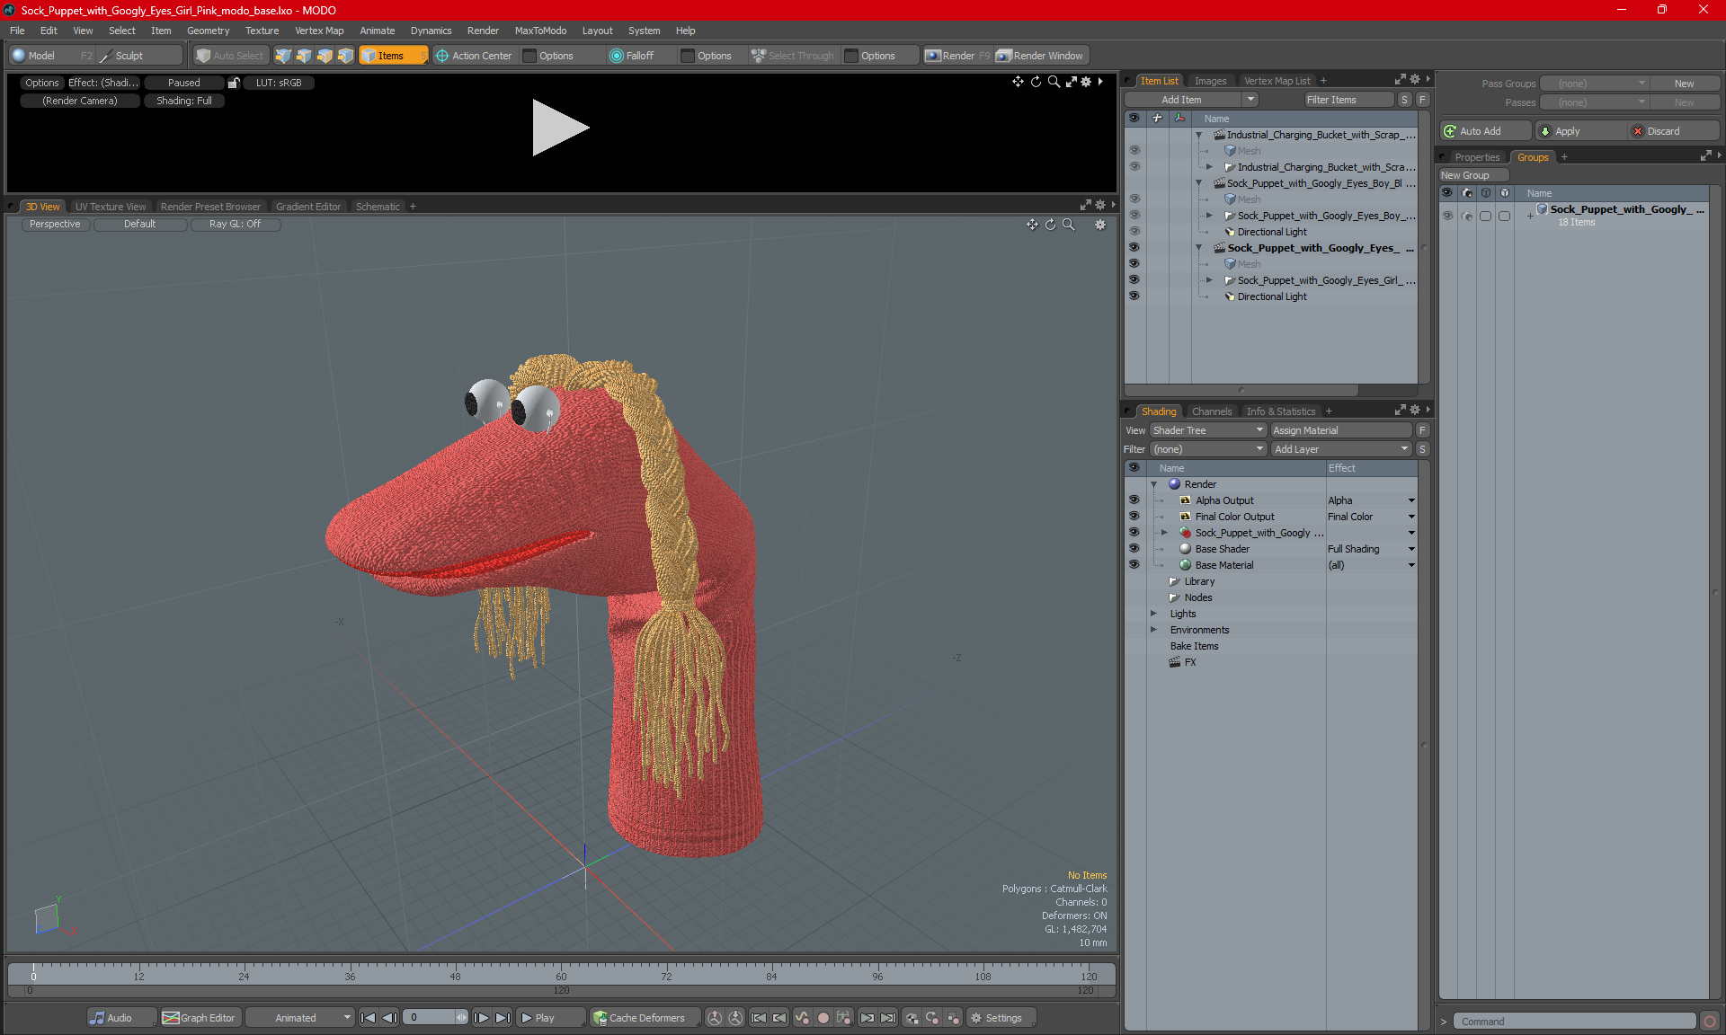
Task: Click the Auto Add button
Action: coord(1484,131)
